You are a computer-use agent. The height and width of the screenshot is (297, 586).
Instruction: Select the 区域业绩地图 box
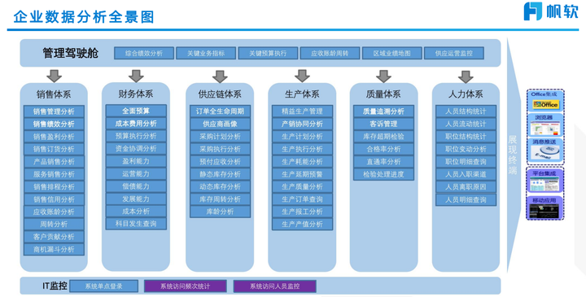click(x=391, y=53)
